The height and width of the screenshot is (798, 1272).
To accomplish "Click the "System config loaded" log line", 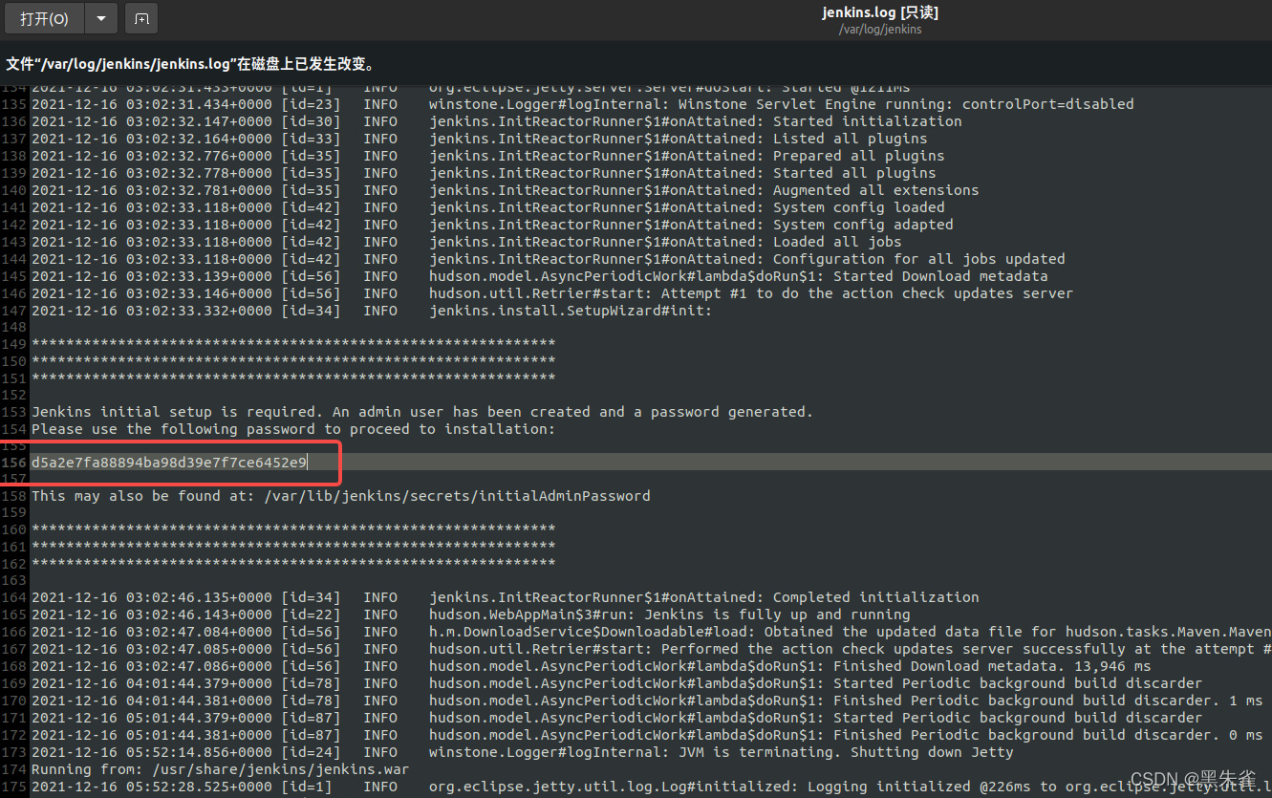I will tap(488, 207).
